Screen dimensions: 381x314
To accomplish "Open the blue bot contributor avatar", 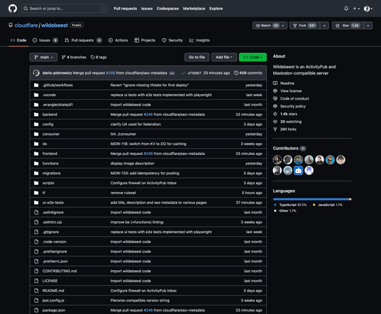I will 298,170.
